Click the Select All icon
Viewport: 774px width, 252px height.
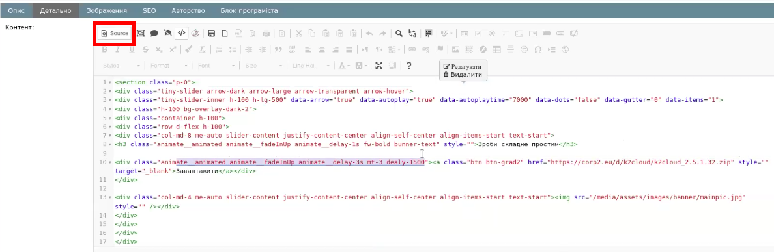(x=428, y=34)
